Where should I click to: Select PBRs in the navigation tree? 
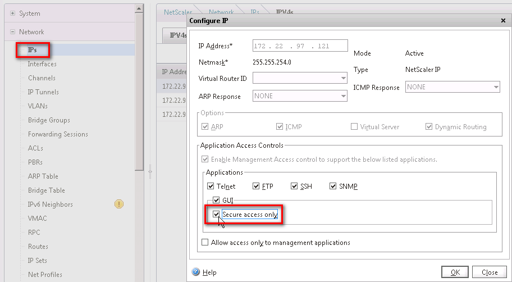(x=35, y=162)
